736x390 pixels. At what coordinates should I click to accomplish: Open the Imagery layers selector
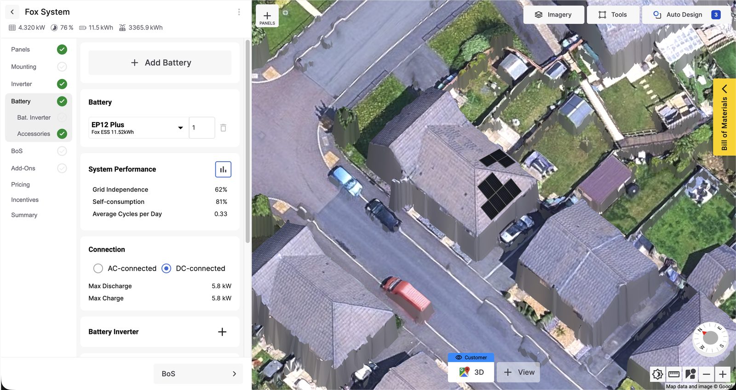click(554, 15)
